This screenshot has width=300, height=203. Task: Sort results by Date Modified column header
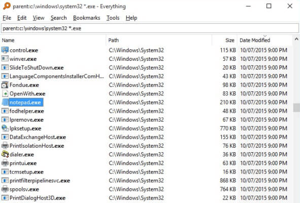(x=265, y=40)
